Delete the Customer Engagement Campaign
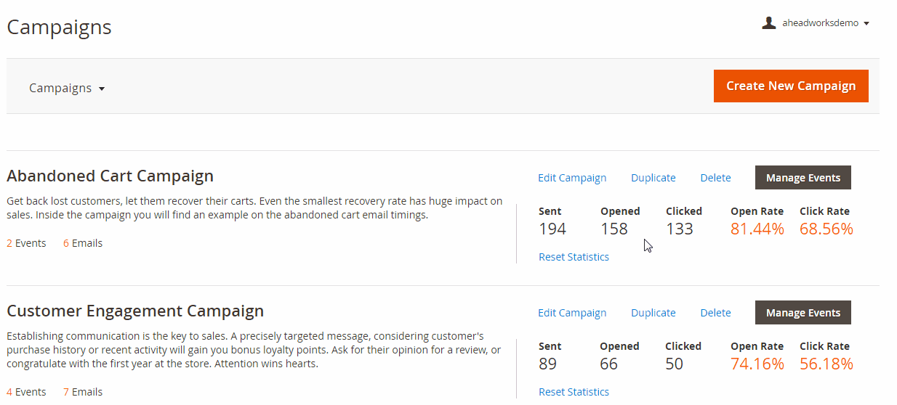This screenshot has height=405, width=897. (x=716, y=313)
